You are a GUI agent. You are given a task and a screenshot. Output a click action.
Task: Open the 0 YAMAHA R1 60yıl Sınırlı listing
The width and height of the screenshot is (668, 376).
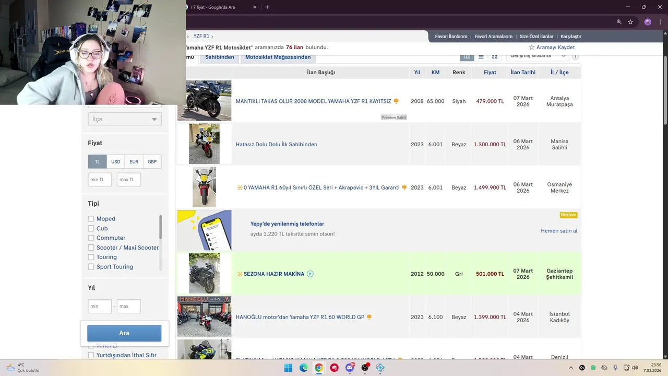tap(321, 187)
